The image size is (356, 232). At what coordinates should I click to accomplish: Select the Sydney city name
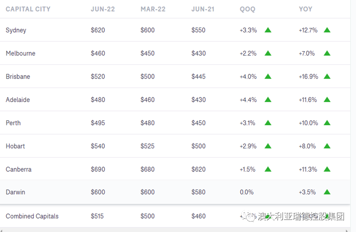click(16, 30)
